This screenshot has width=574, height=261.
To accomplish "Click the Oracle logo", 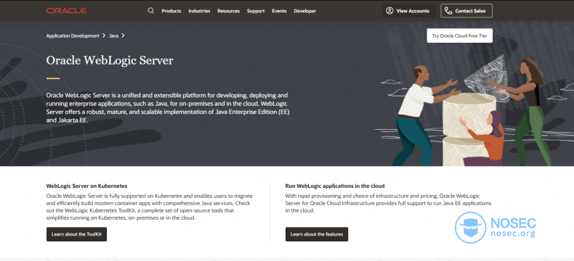I will 66,11.
